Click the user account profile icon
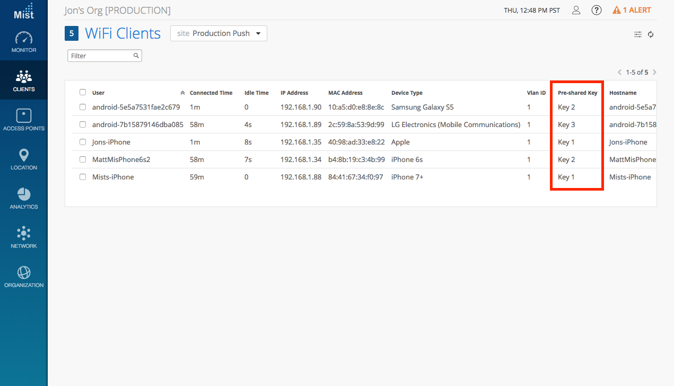The height and width of the screenshot is (386, 674). (576, 10)
